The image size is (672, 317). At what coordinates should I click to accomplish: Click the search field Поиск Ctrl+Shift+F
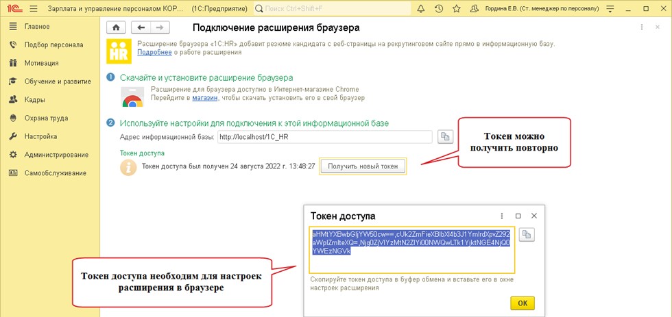[x=332, y=8]
